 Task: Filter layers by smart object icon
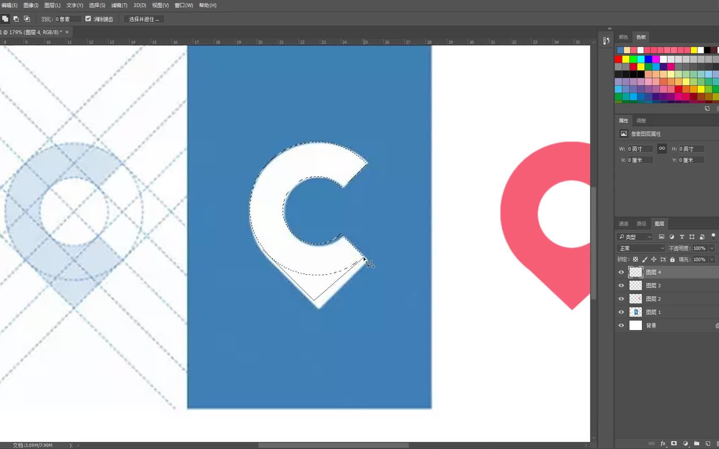[x=702, y=237]
